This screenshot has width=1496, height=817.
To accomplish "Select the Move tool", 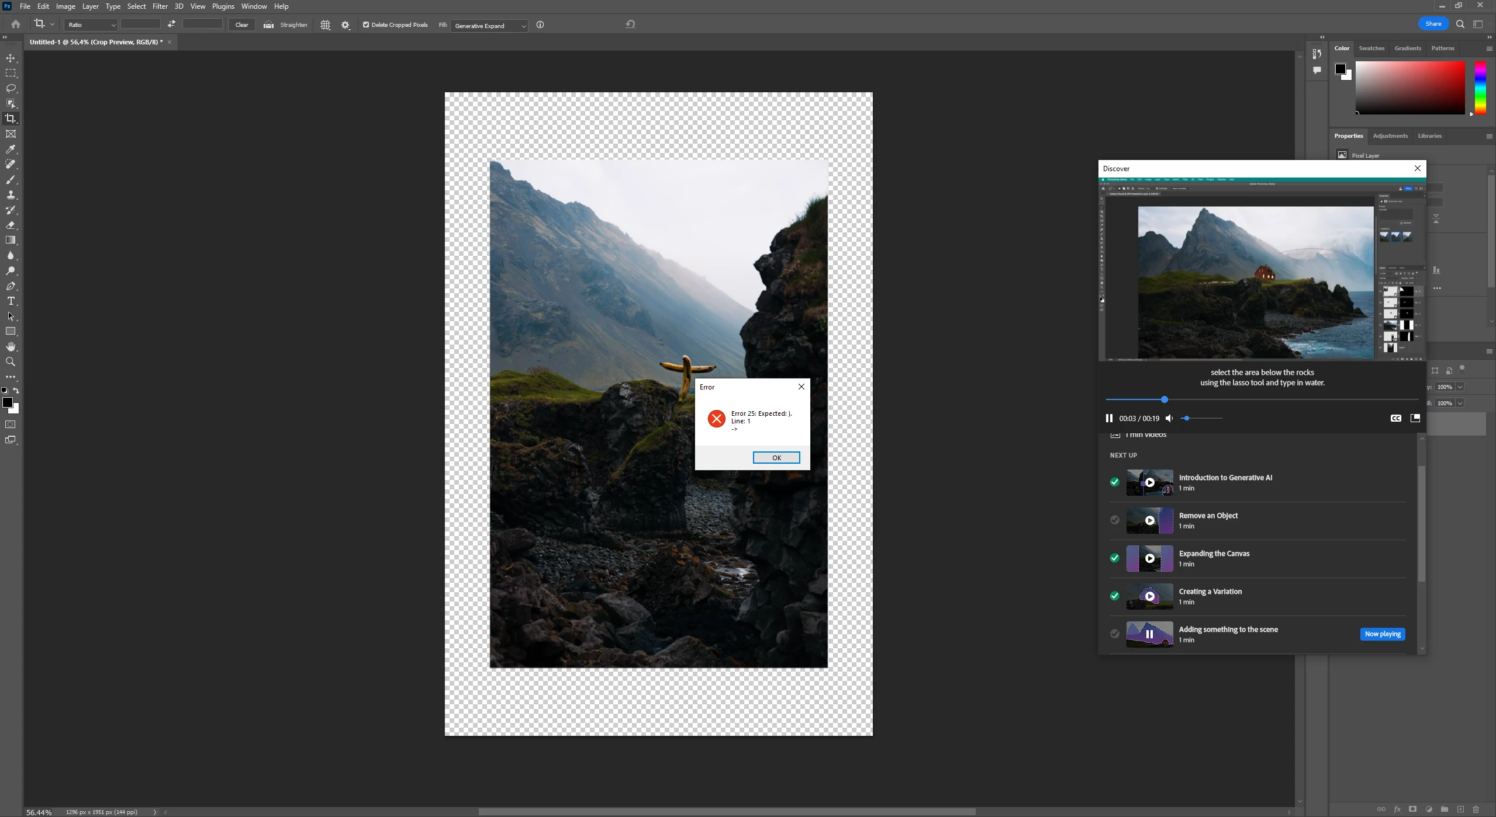I will click(x=11, y=58).
